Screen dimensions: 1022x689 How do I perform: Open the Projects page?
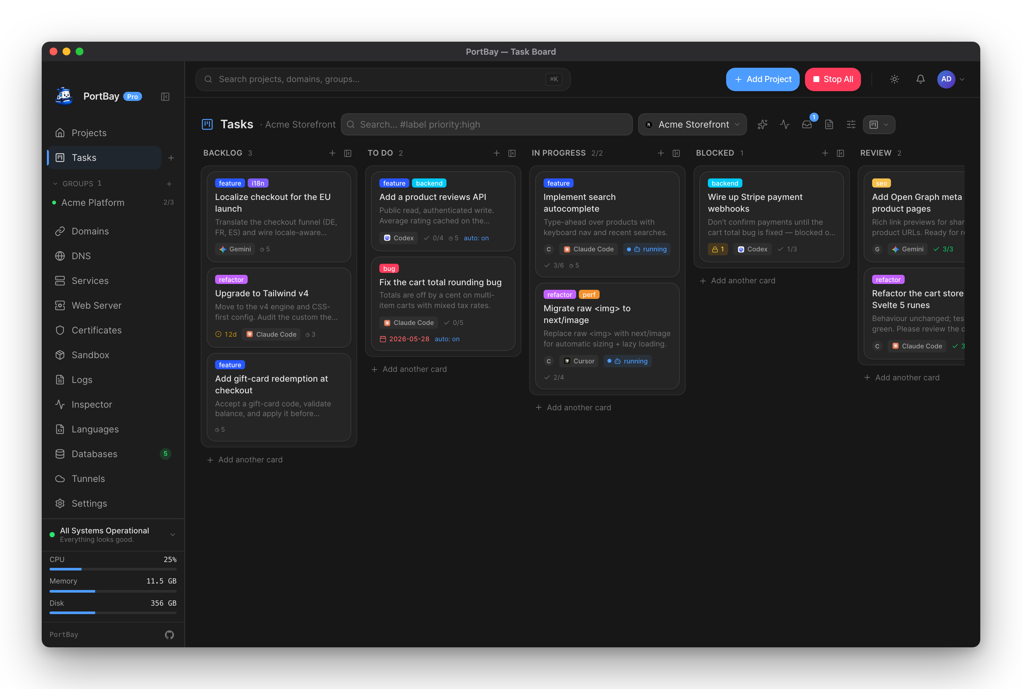point(104,133)
